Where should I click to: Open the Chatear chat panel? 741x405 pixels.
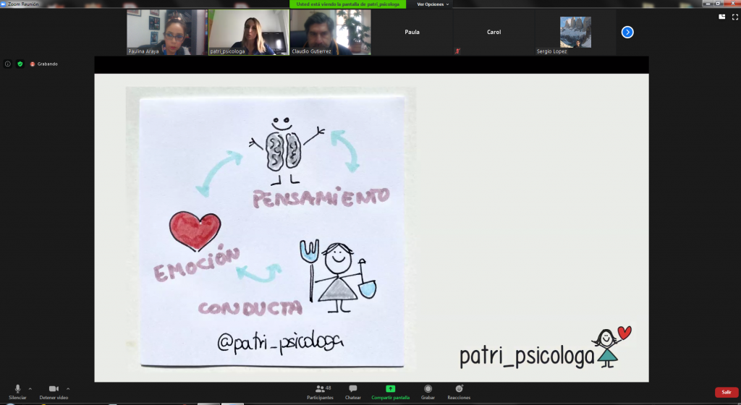(353, 391)
